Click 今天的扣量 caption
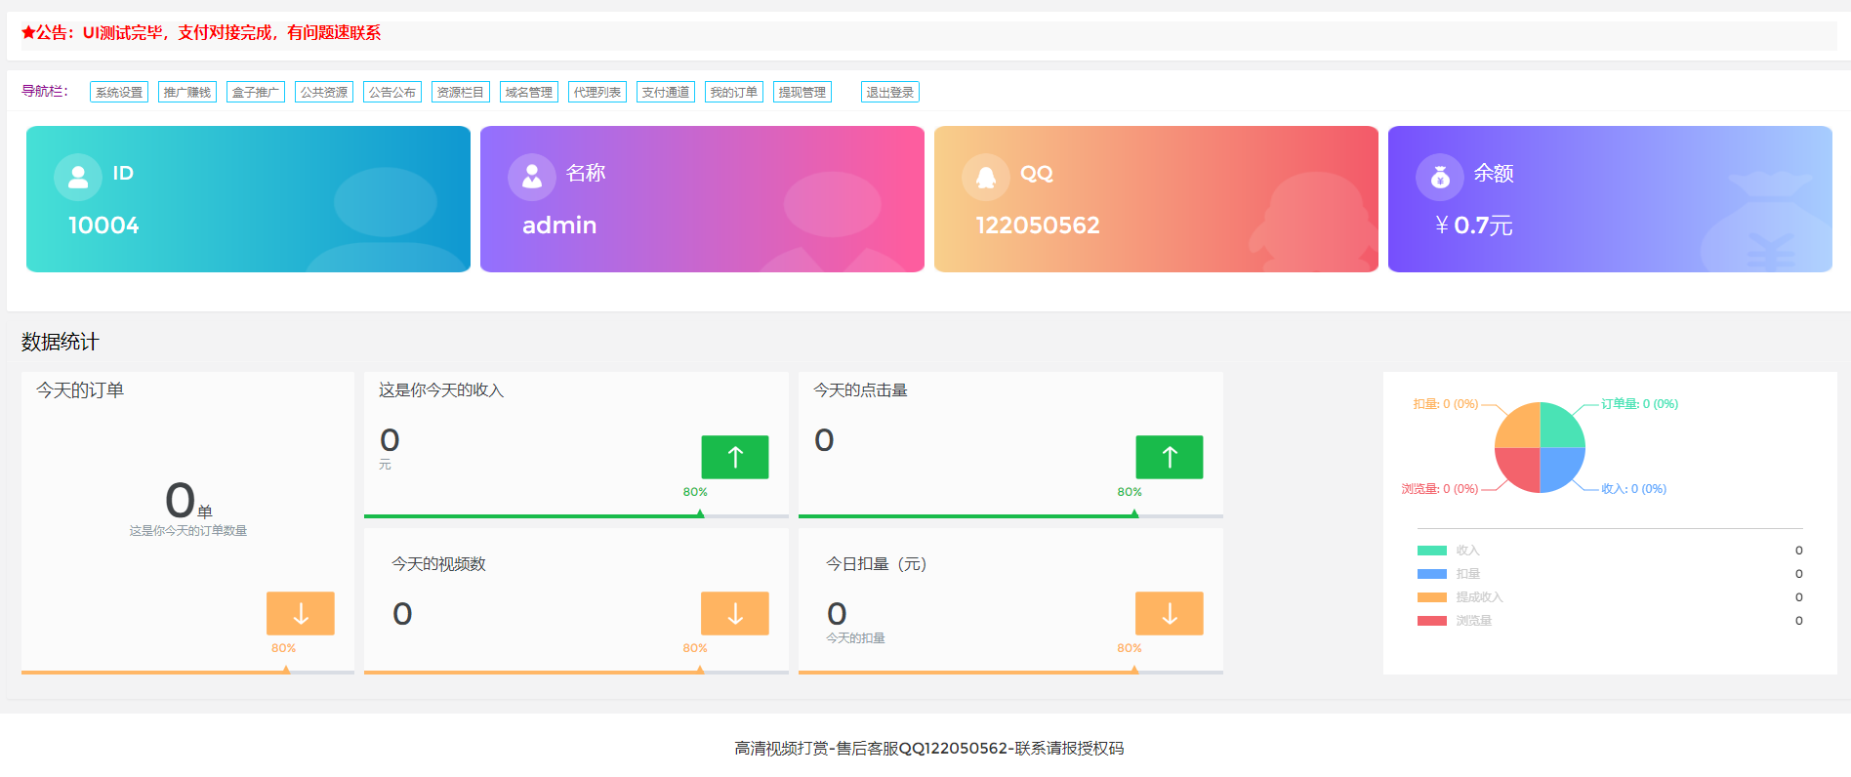1851x777 pixels. [855, 638]
